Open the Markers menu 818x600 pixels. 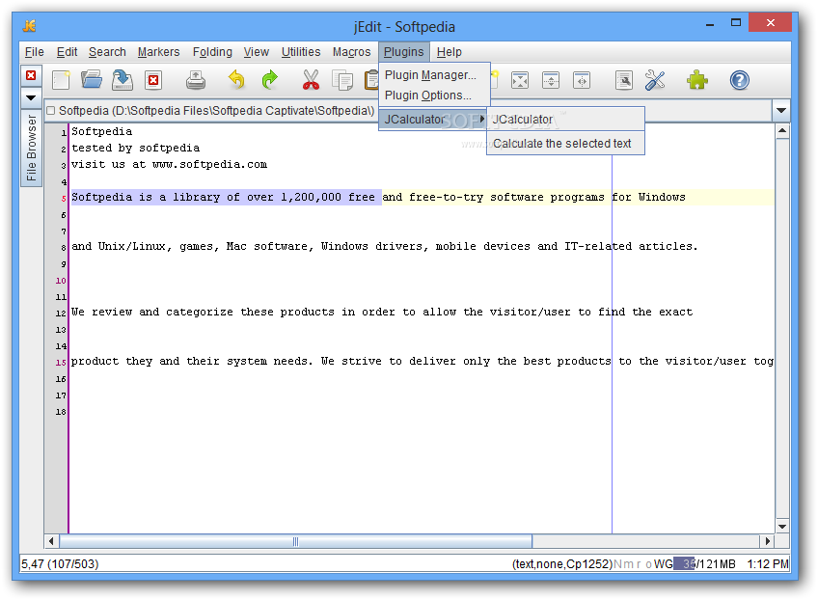(x=158, y=52)
